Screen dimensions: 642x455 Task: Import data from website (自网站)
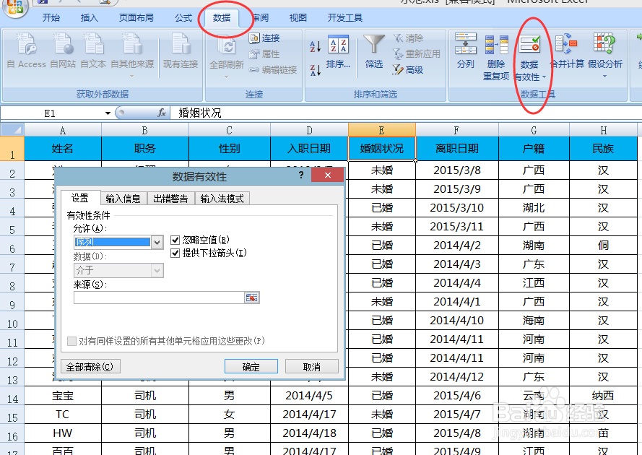(63, 51)
